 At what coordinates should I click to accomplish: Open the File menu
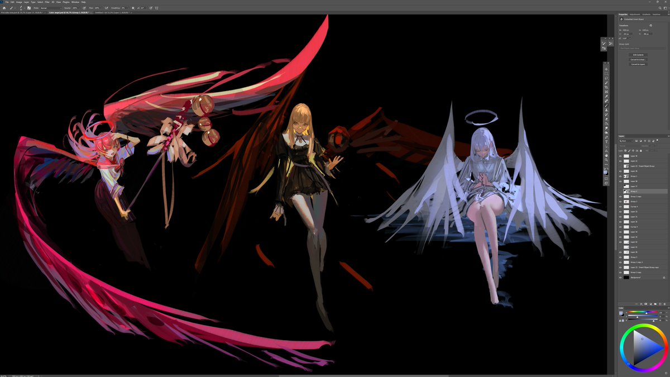click(7, 2)
